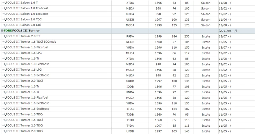Select row name 'FOCUS III Turnier 2.0 ST'
The image size is (255, 134).
point(23,36)
